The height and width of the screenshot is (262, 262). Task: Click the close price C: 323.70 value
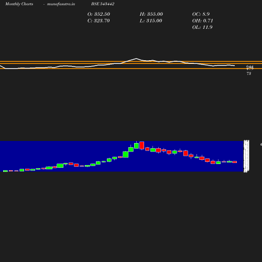pos(99,21)
